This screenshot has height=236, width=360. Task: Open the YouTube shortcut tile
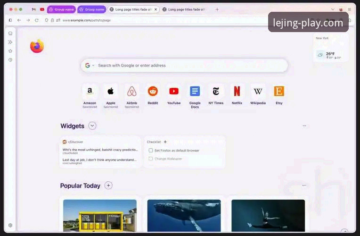(x=174, y=95)
